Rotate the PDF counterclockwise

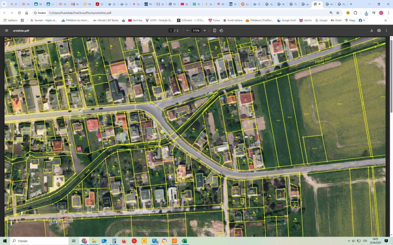[221, 31]
